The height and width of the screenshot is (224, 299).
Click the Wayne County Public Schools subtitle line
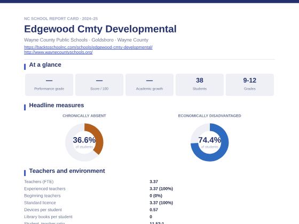pyautogui.click(x=86, y=40)
